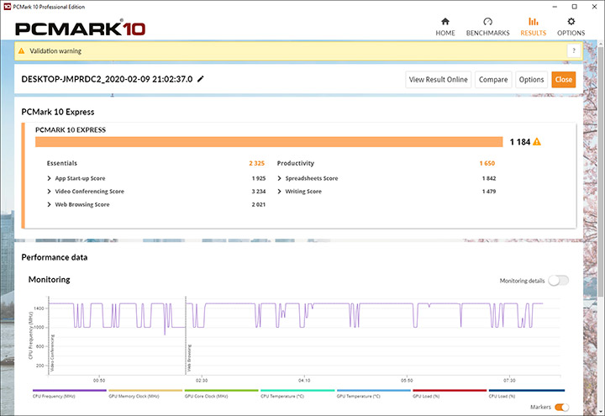Select CPU Load (%) legend item
The image size is (605, 416).
tap(526, 393)
